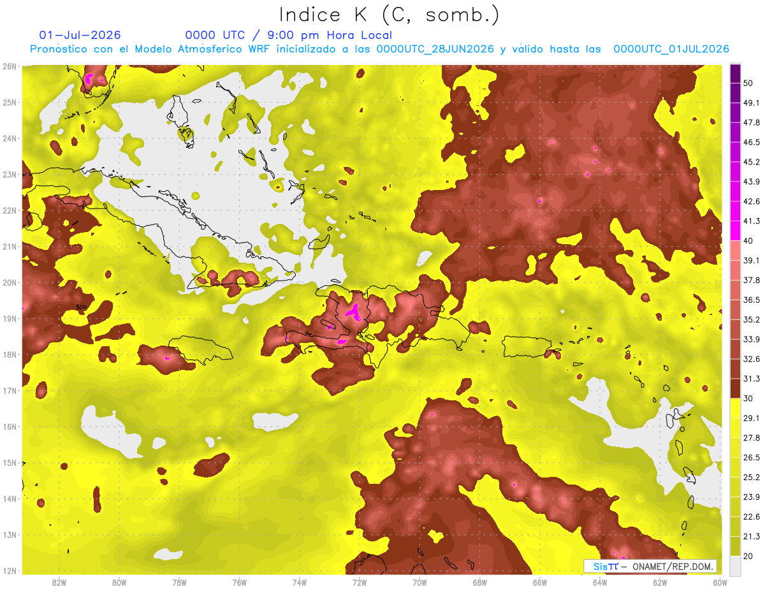The image size is (765, 591).
Task: Click the 12N latitude label
Action: (9, 571)
